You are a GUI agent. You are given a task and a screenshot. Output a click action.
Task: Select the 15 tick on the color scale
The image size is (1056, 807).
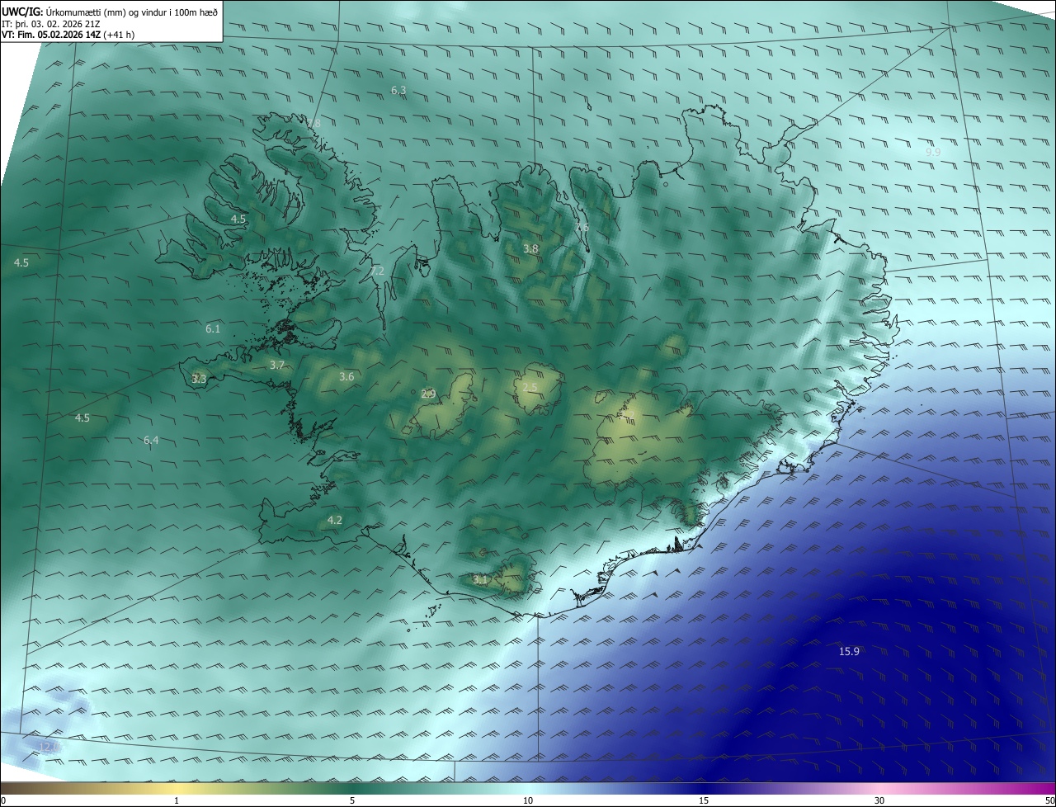(x=704, y=800)
